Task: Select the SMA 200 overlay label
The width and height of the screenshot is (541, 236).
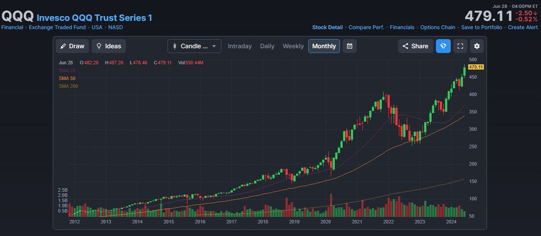Action: (x=69, y=86)
